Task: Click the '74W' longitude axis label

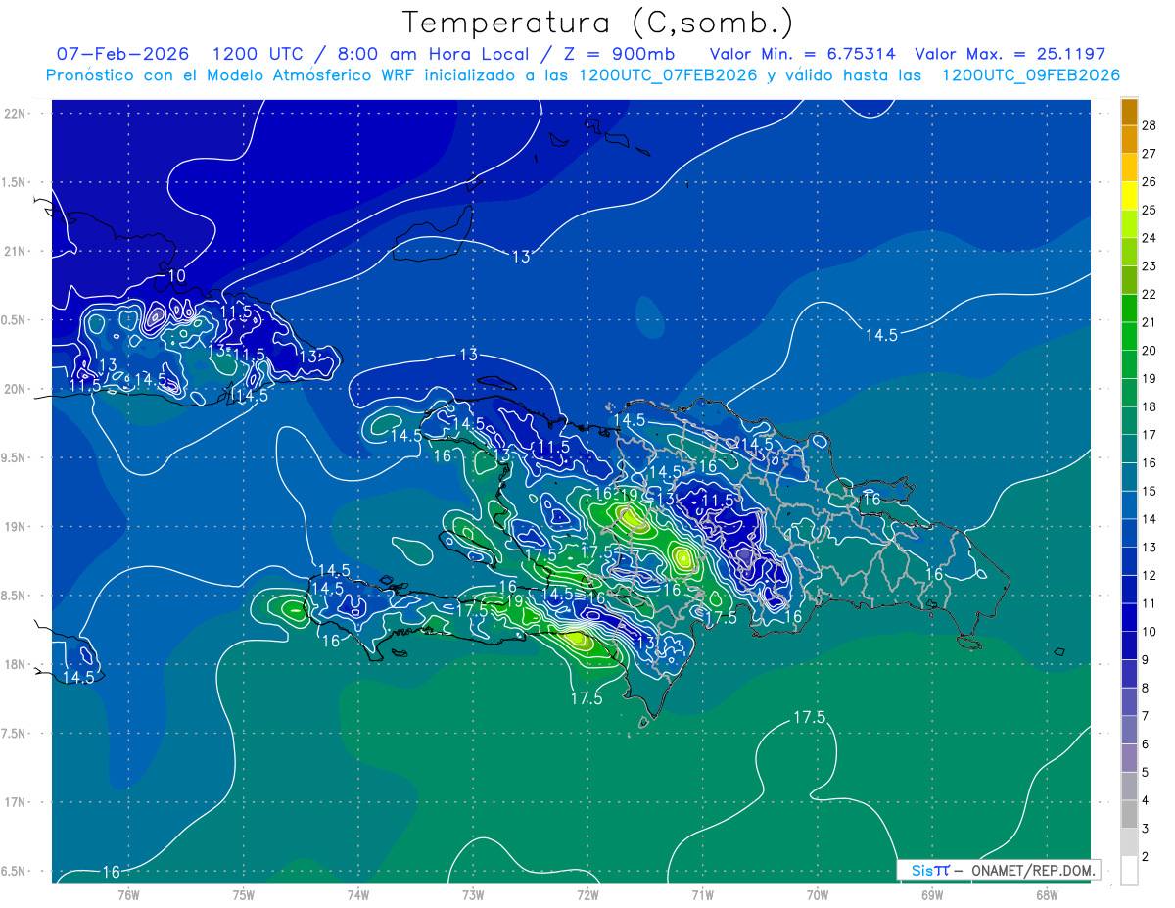Action: coord(357,895)
